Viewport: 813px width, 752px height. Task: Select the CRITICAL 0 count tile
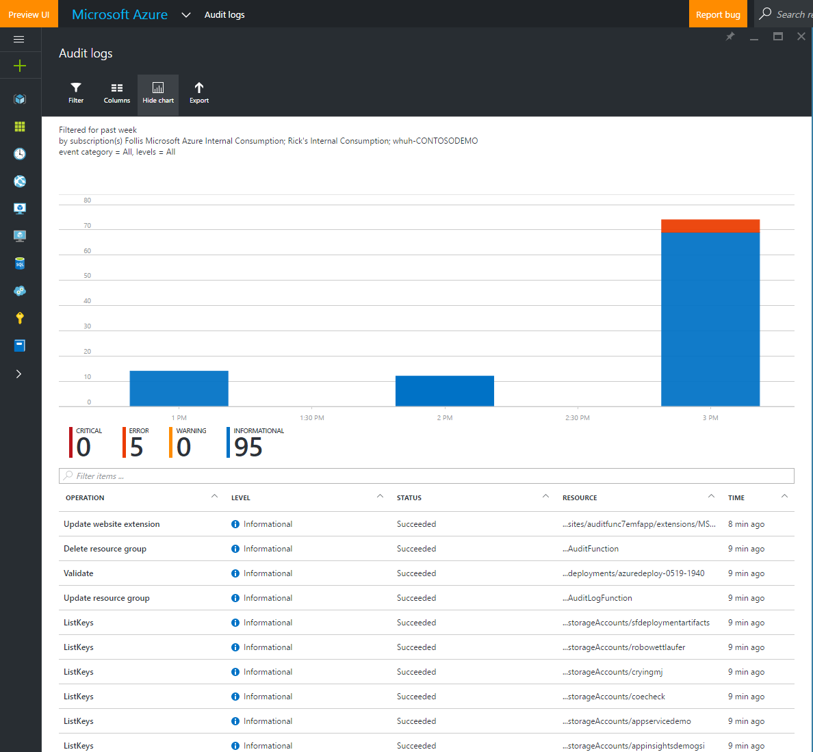pyautogui.click(x=86, y=443)
